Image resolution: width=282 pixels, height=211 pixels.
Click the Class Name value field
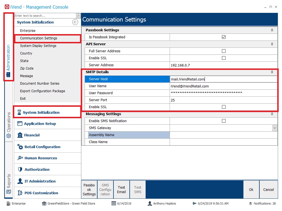coord(223,142)
